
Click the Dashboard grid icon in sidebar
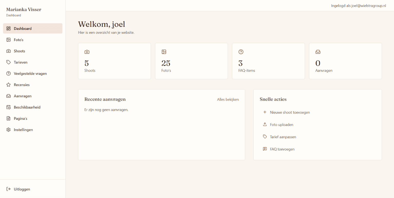point(8,29)
